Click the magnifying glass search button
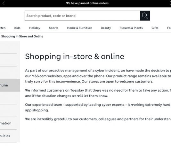 [145, 16]
